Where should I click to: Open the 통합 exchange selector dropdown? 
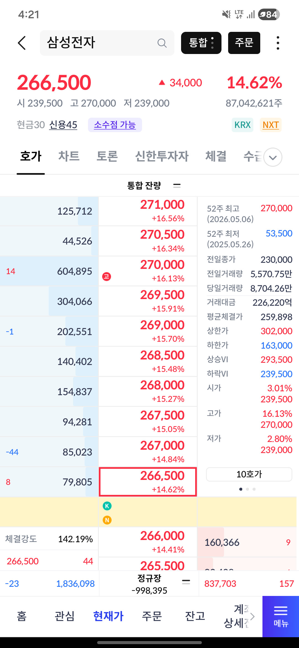click(x=201, y=43)
